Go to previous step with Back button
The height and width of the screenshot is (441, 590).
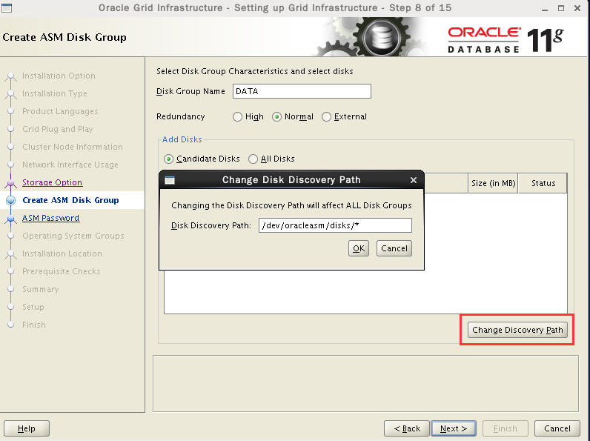tap(407, 428)
